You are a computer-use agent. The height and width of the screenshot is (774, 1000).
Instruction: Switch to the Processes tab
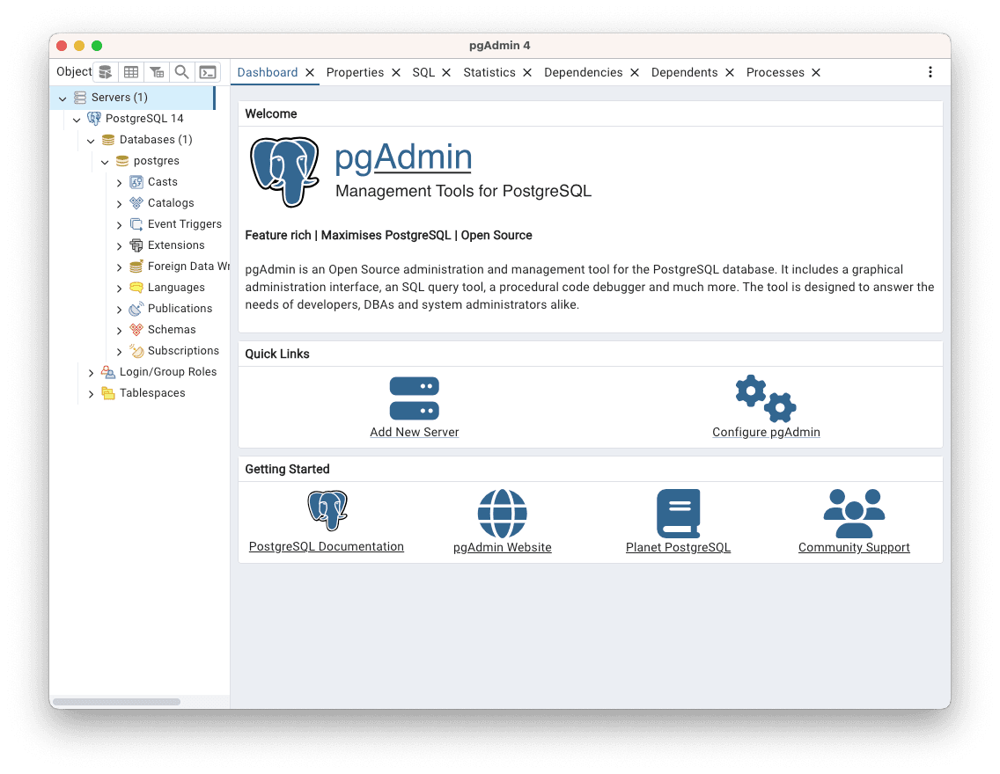click(775, 73)
